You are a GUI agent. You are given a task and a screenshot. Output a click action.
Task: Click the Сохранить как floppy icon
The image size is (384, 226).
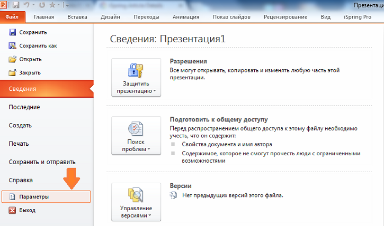pyautogui.click(x=12, y=45)
